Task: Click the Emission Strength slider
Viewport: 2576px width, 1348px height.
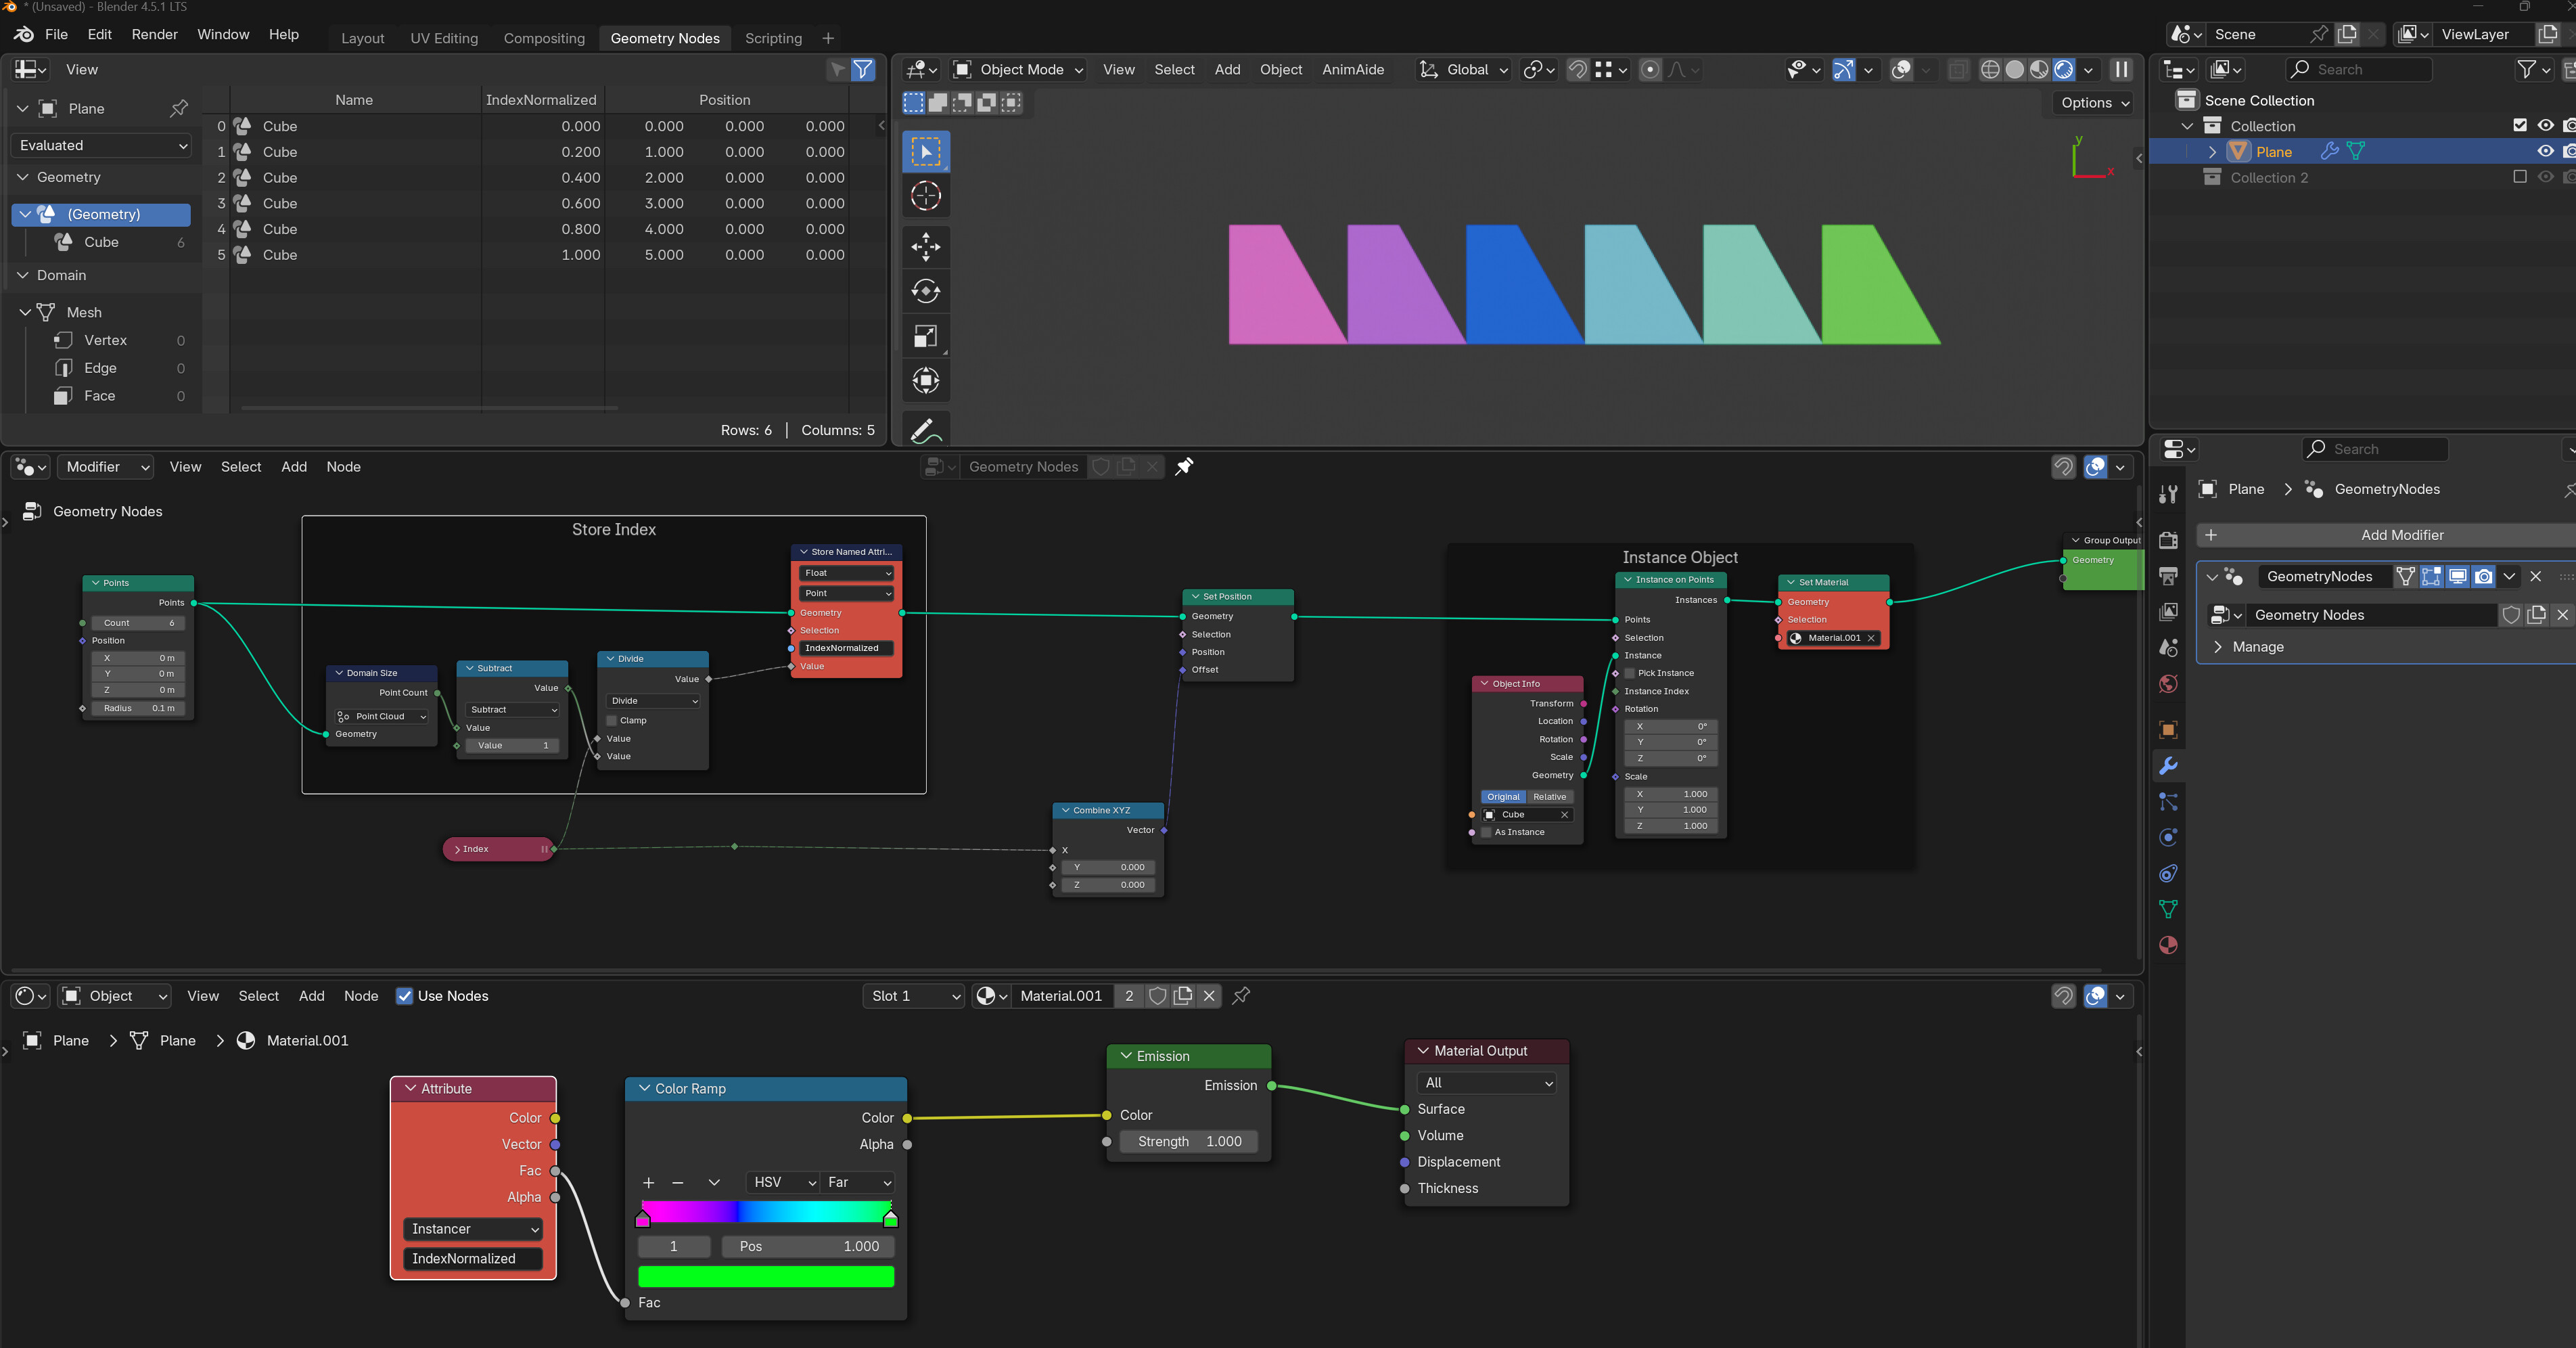Action: coord(1189,1142)
